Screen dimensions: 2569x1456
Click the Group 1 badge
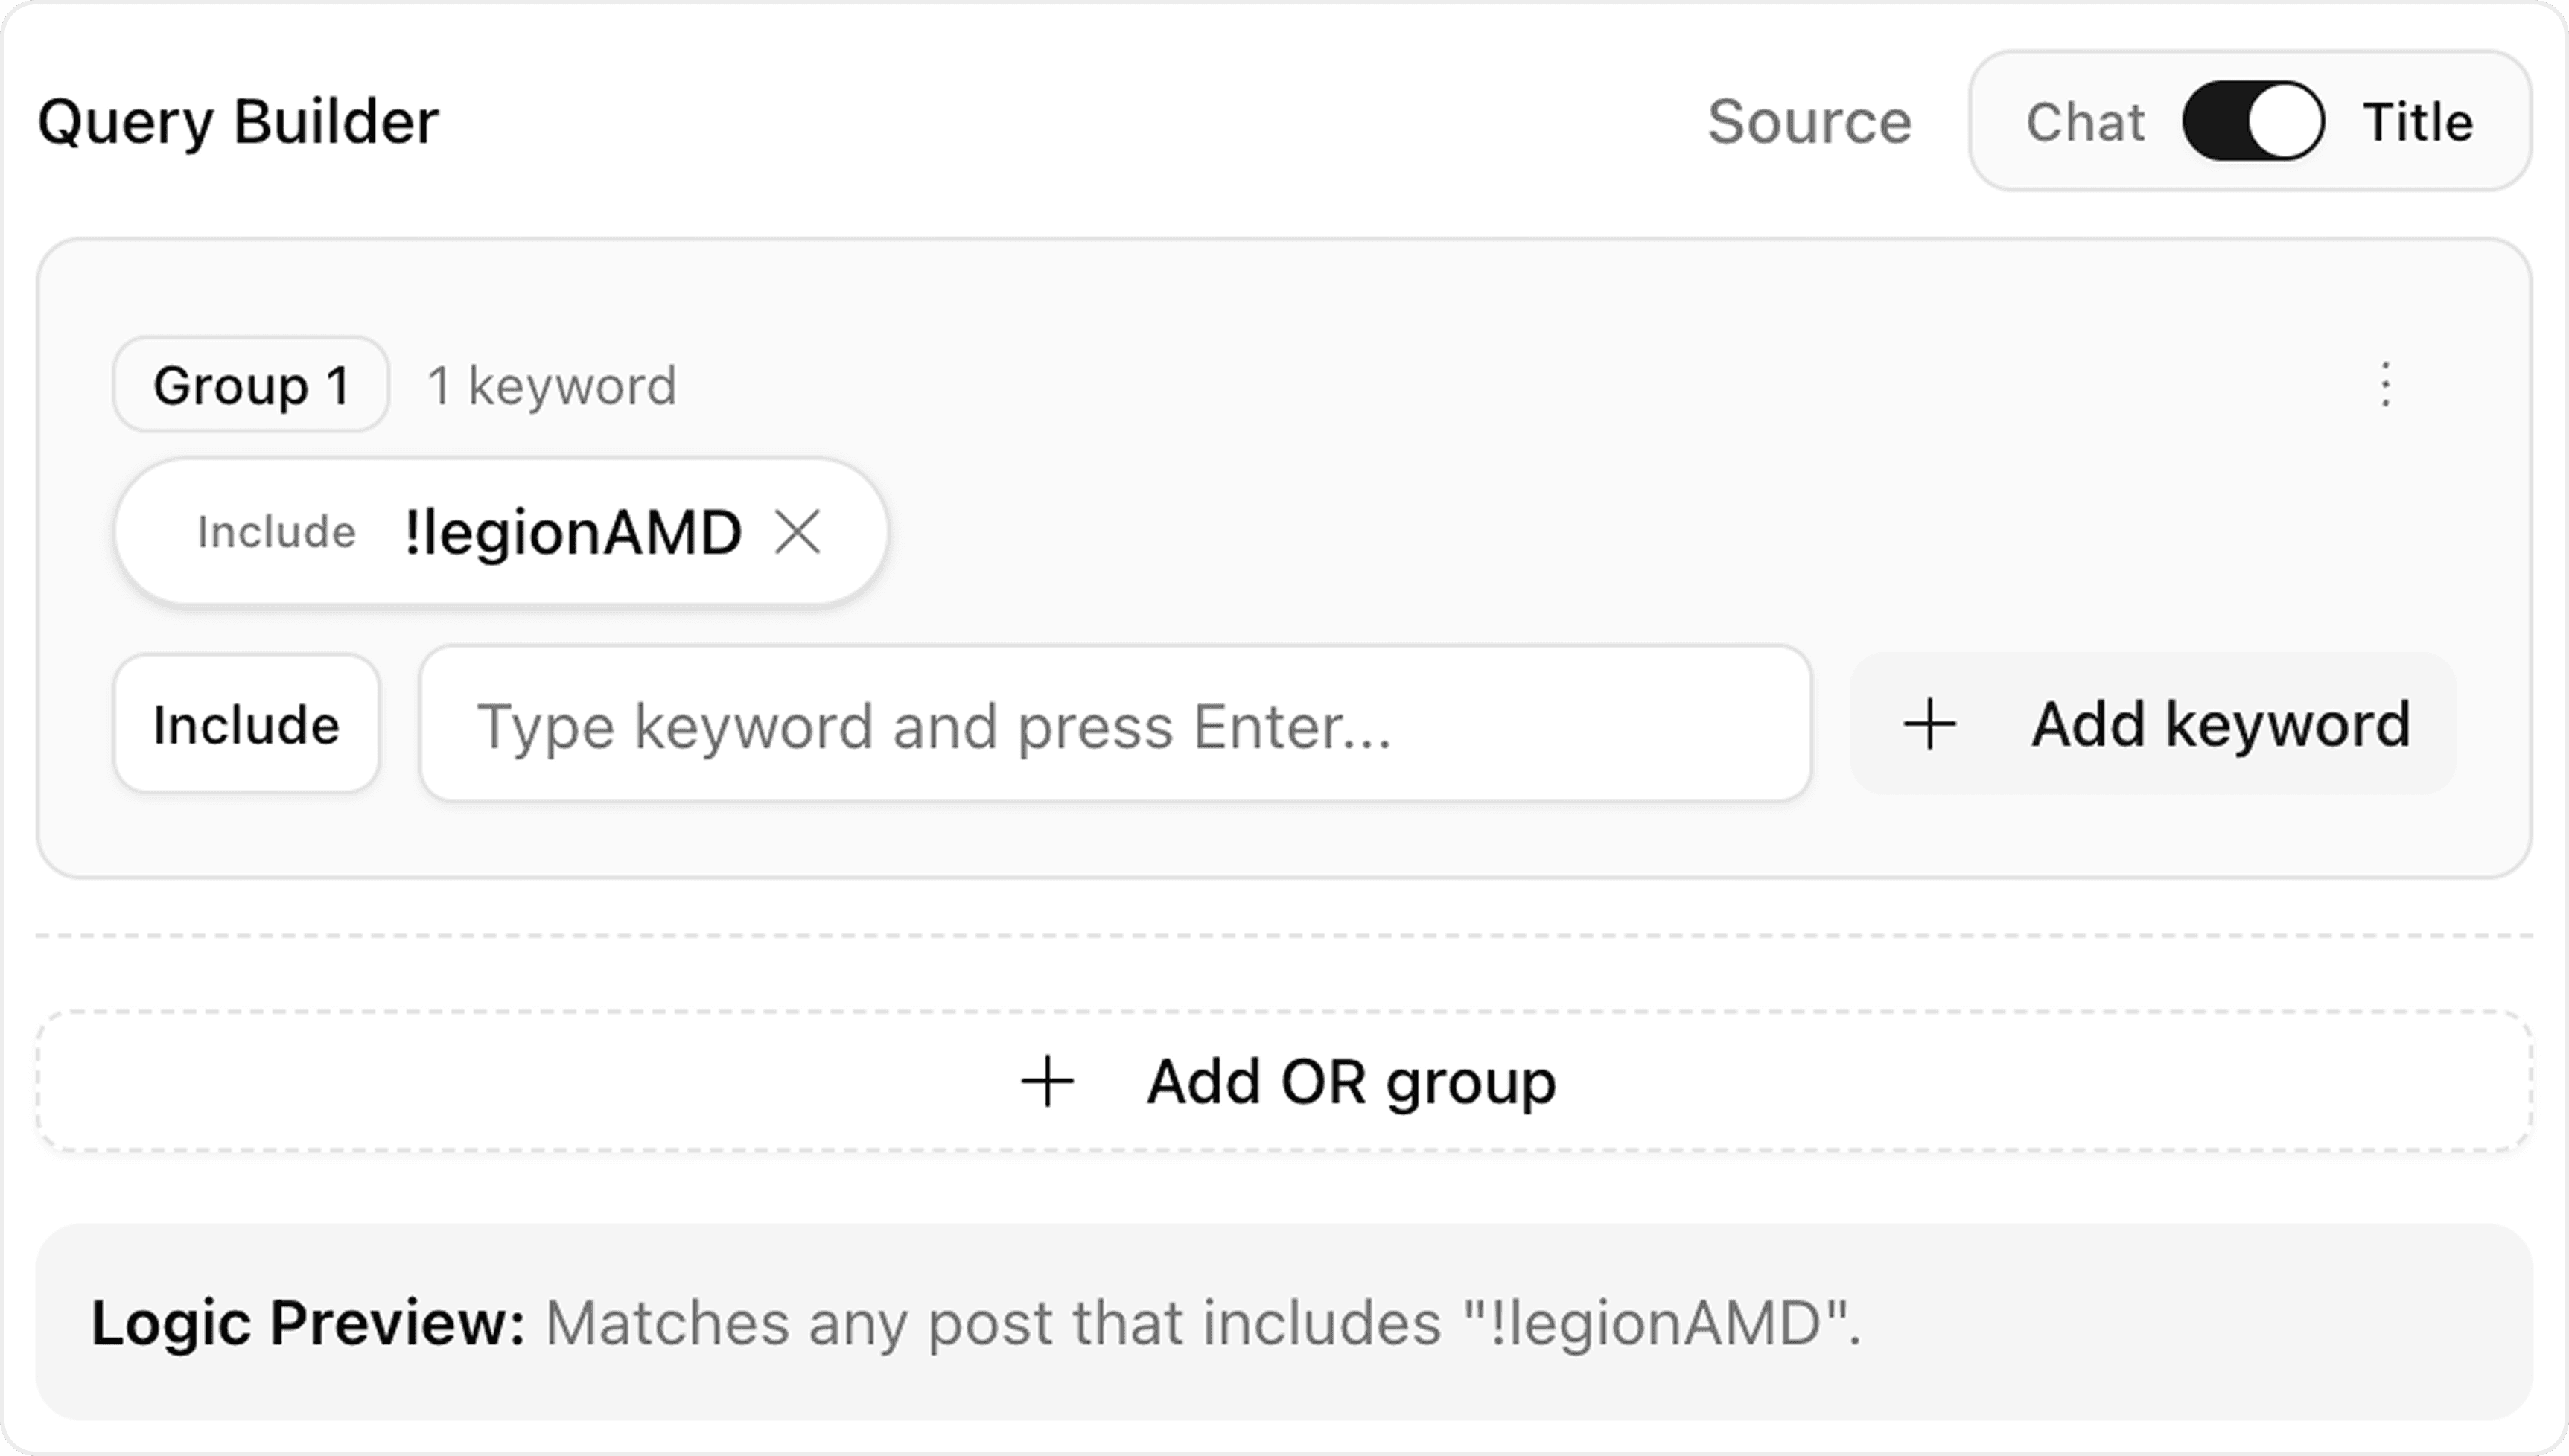tap(250, 385)
